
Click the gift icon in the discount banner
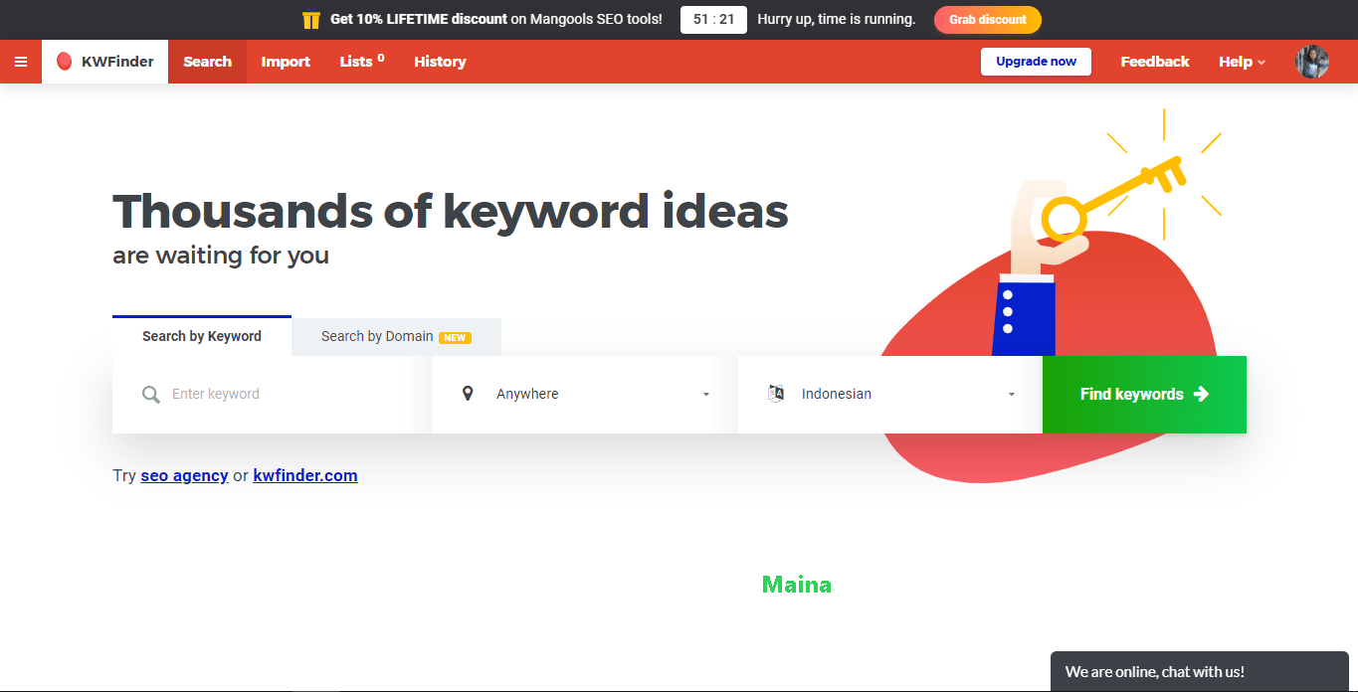point(311,20)
